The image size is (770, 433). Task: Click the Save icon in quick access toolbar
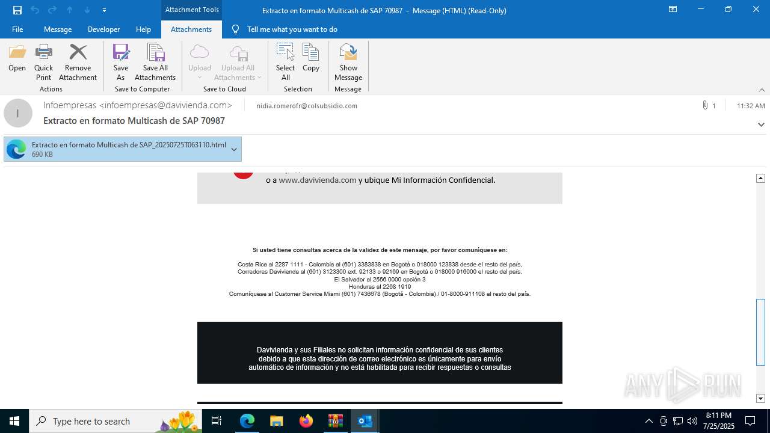[x=17, y=10]
